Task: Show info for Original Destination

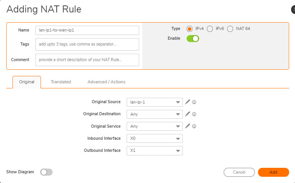Action: point(194,114)
